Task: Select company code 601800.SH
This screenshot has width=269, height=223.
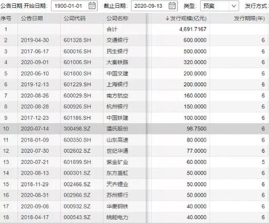Action: click(x=77, y=73)
